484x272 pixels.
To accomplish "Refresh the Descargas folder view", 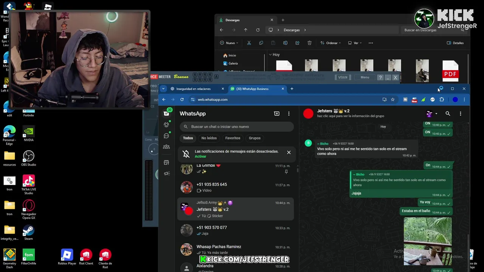I will point(258,30).
